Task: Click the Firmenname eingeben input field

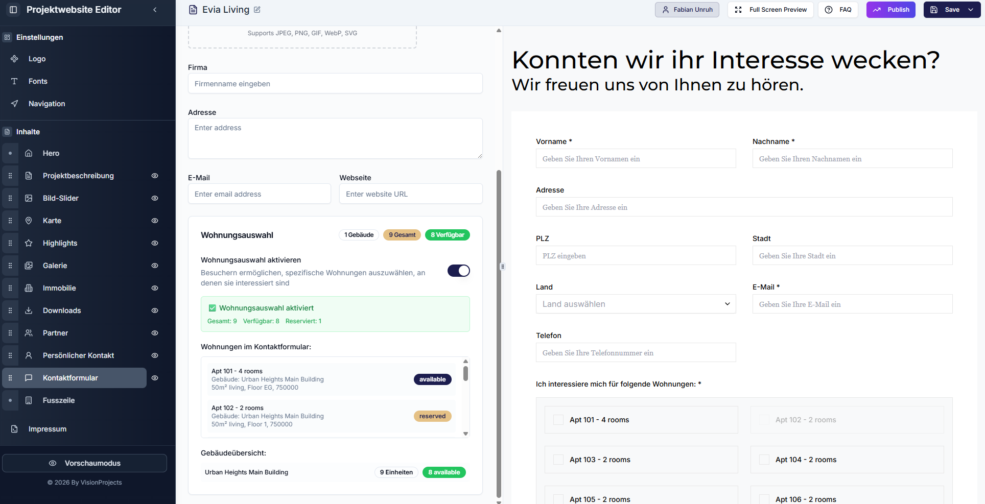Action: [335, 83]
